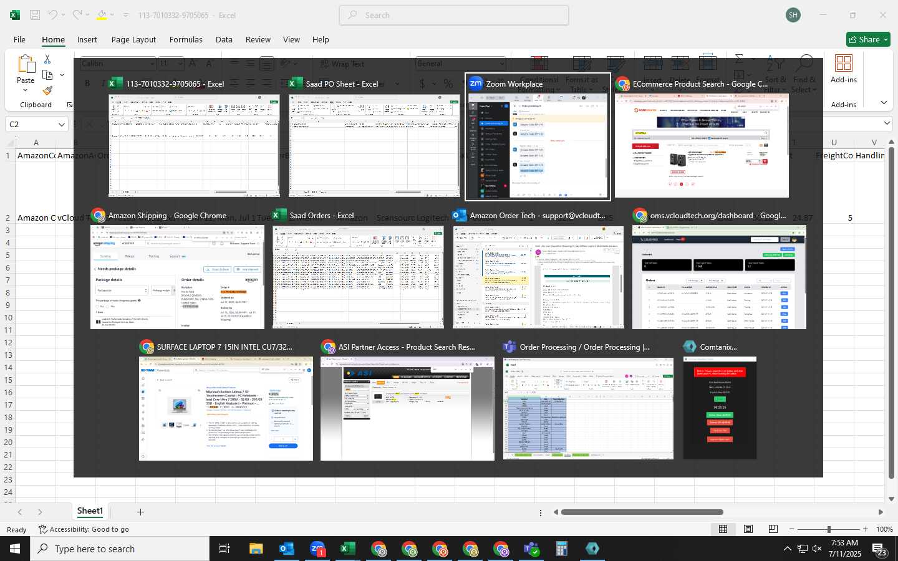The width and height of the screenshot is (898, 561).
Task: Expand the Paste options arrow
Action: pos(26,90)
